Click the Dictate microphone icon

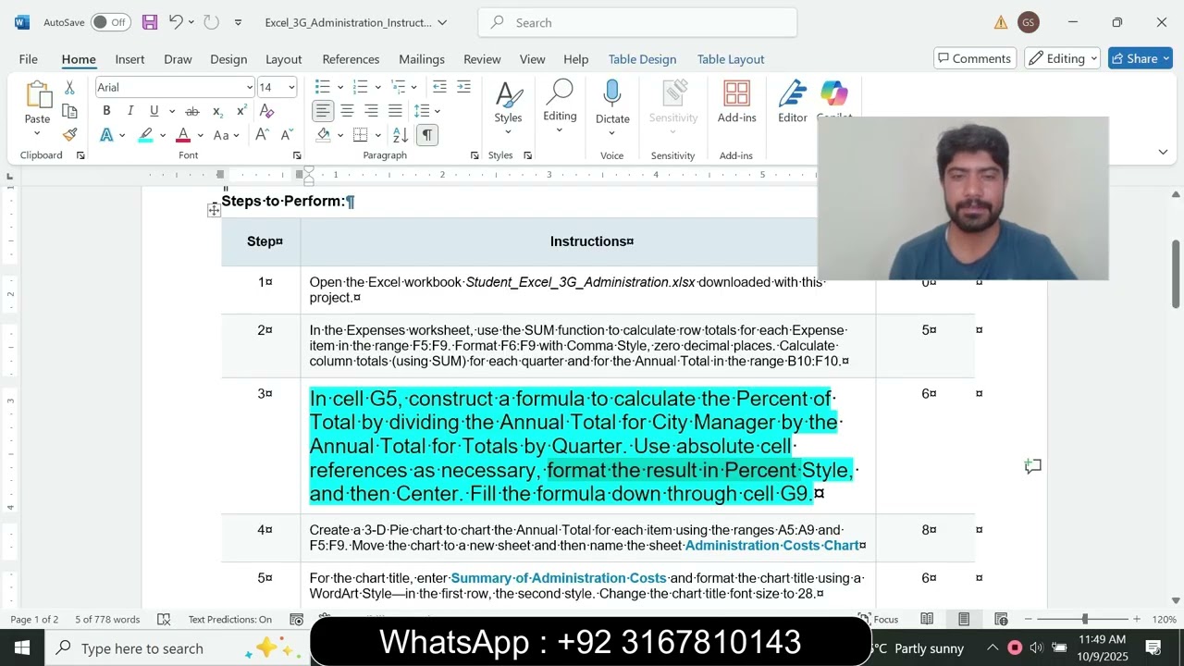tap(612, 93)
